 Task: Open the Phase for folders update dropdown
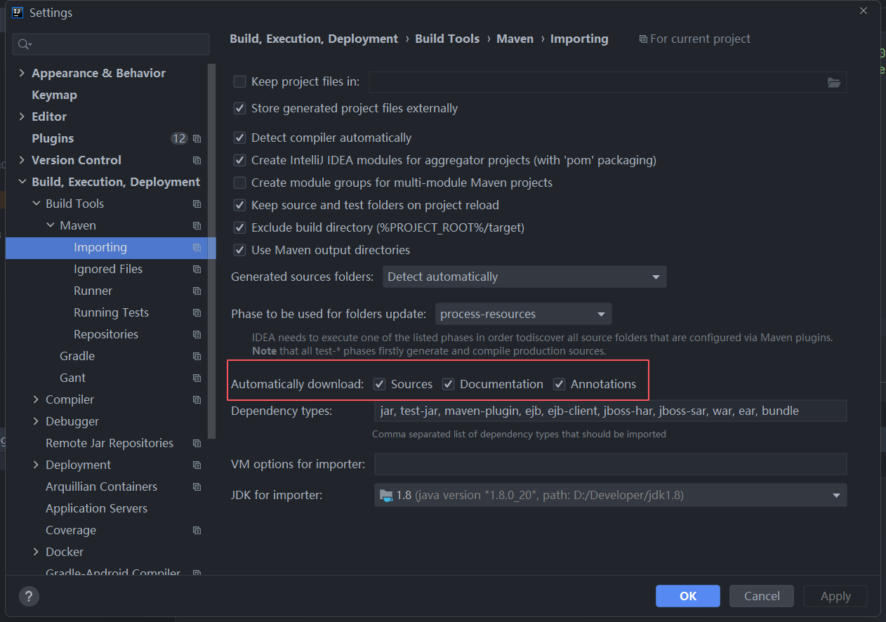[524, 314]
